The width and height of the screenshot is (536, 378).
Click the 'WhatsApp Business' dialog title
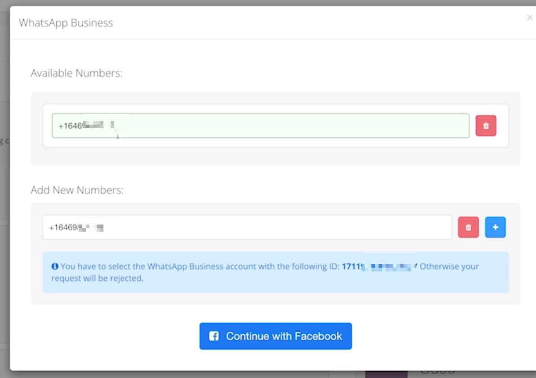click(66, 23)
